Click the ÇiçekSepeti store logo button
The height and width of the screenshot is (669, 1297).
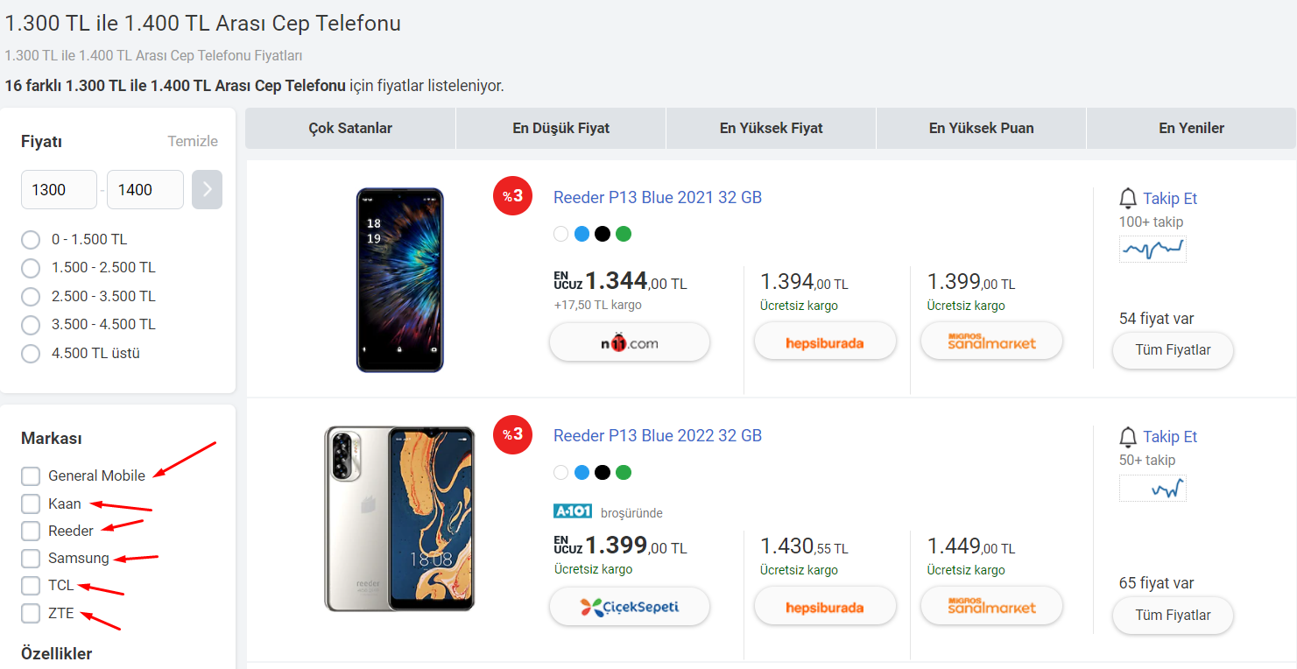click(629, 607)
